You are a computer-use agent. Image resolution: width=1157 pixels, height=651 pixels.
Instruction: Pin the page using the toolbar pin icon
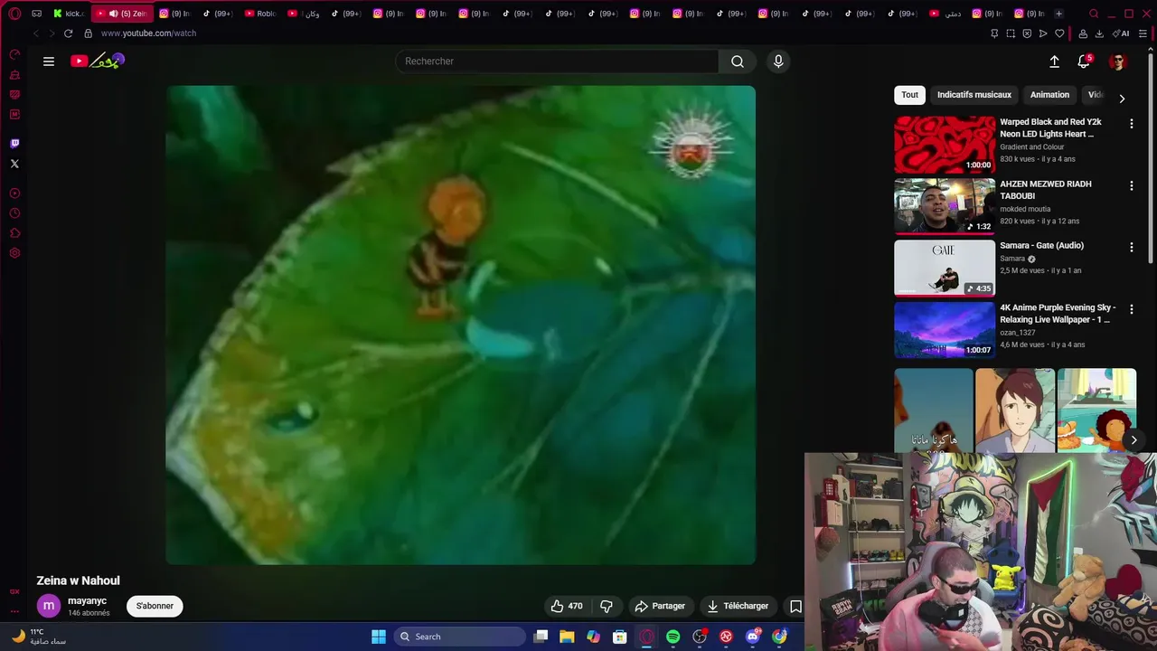pyautogui.click(x=994, y=33)
